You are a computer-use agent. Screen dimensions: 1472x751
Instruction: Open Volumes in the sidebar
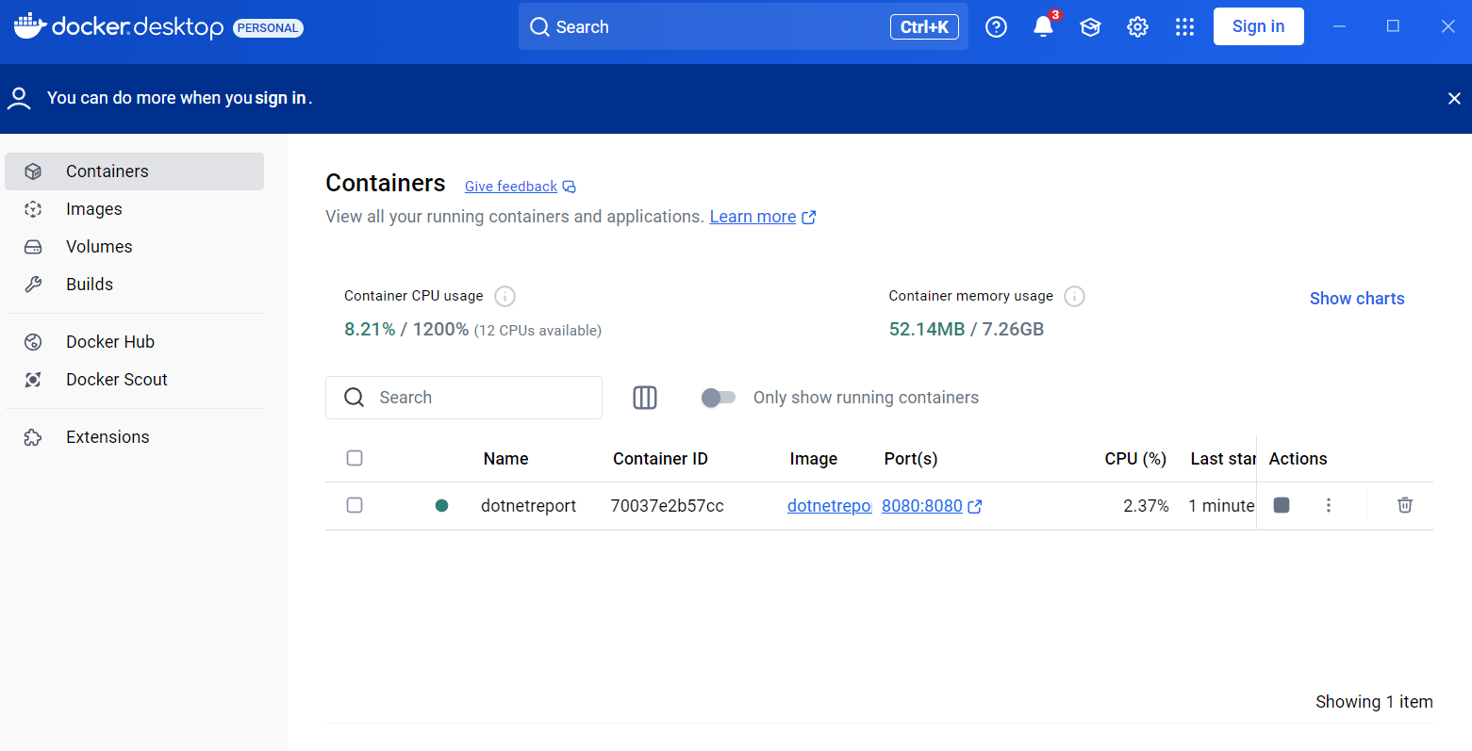[134, 247]
